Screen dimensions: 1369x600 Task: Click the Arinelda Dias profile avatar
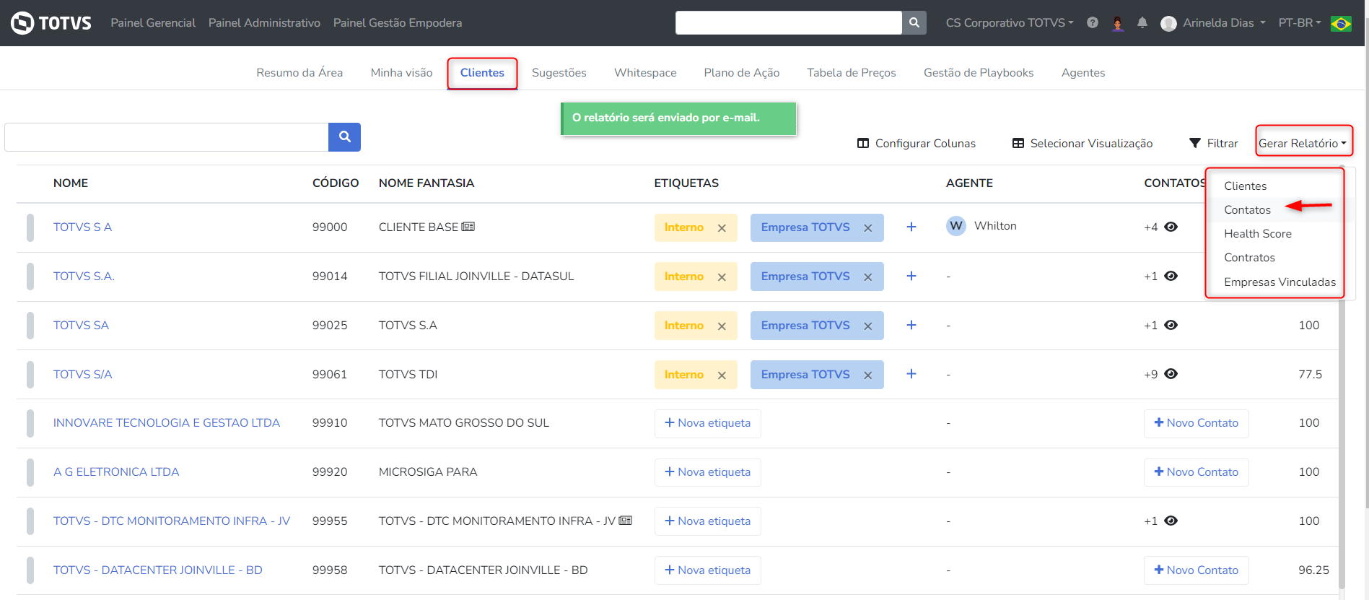[1168, 24]
